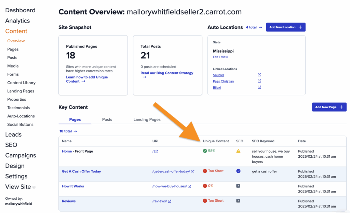The width and height of the screenshot is (350, 213).
Task: Switch to Posts tab in Key Content
Action: (107, 119)
